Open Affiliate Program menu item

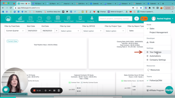[x=155, y=90]
